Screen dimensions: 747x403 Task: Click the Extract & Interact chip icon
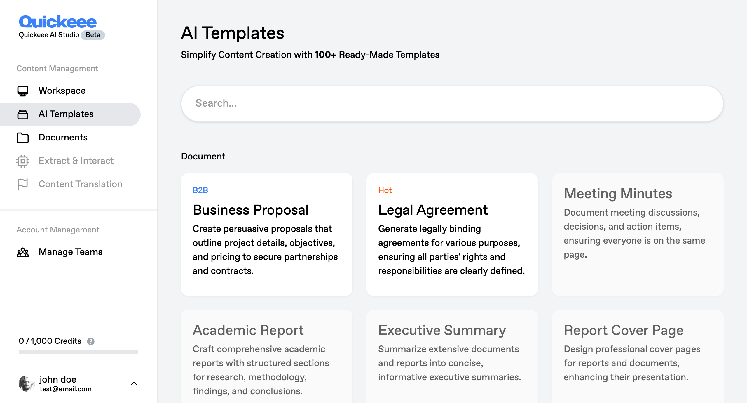(x=23, y=161)
